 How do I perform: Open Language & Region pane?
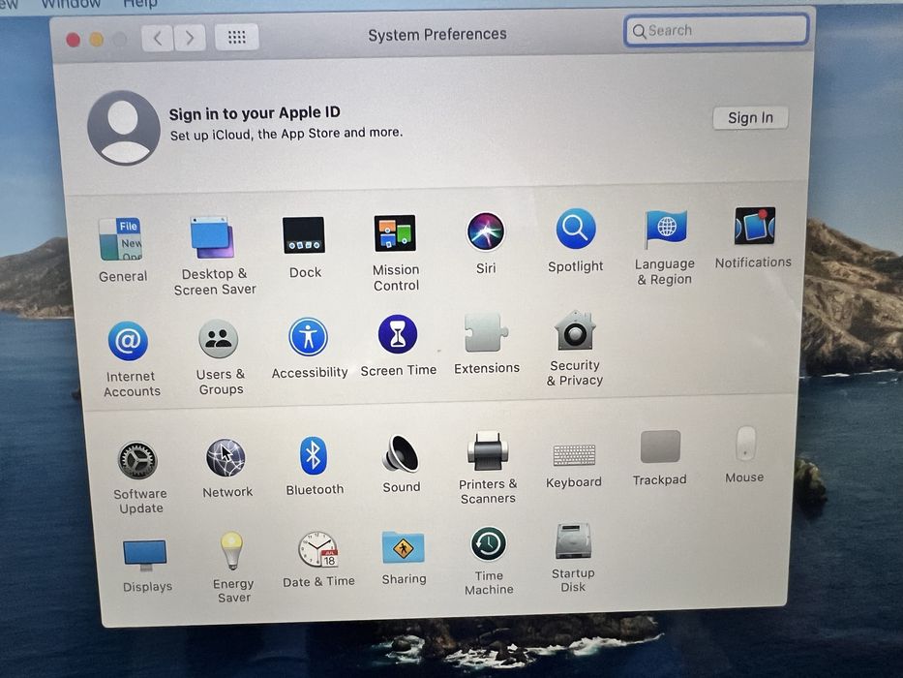pyautogui.click(x=665, y=247)
